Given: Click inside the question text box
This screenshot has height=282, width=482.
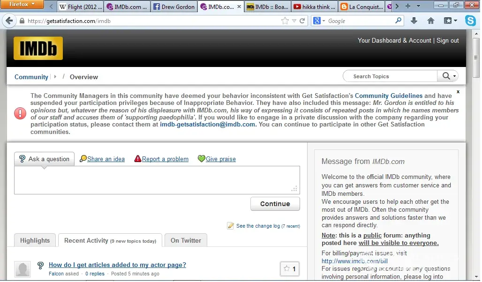Looking at the screenshot, I should [x=157, y=180].
